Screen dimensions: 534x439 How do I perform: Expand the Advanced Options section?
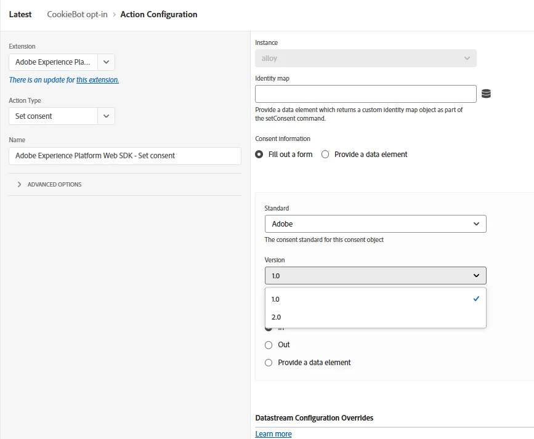coord(50,184)
